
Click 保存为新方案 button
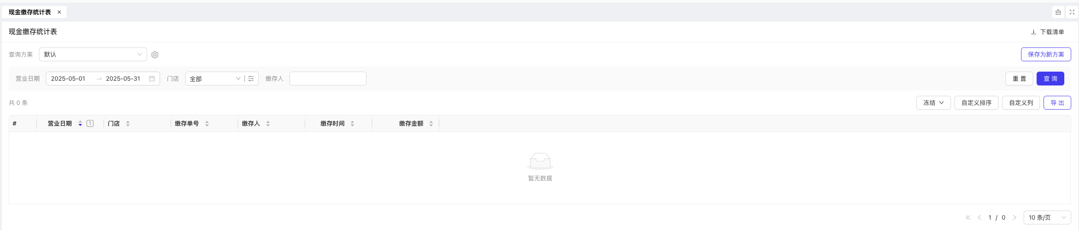1046,54
